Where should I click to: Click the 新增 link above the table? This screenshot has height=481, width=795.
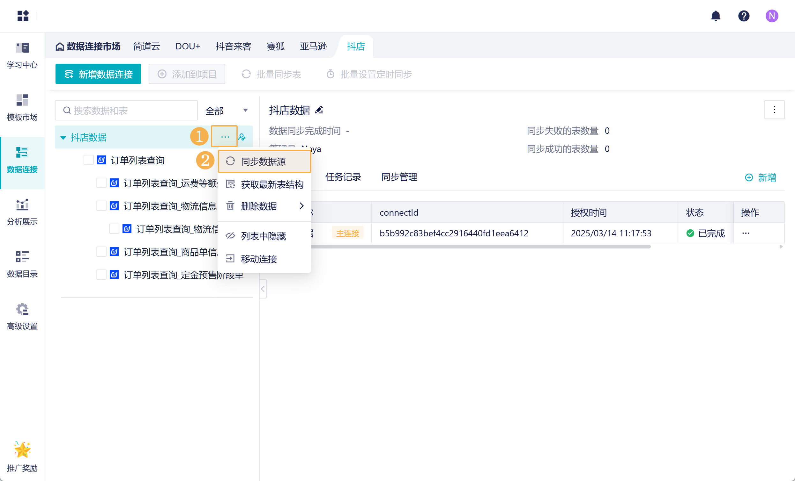pos(761,177)
